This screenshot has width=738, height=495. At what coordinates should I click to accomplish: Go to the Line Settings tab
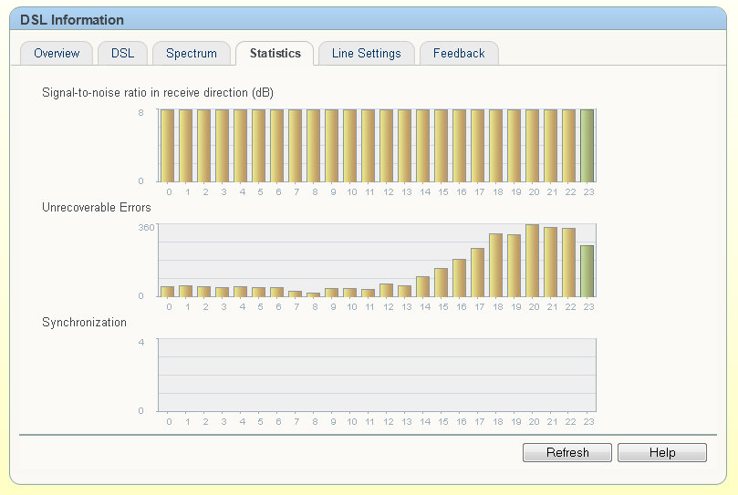[366, 54]
